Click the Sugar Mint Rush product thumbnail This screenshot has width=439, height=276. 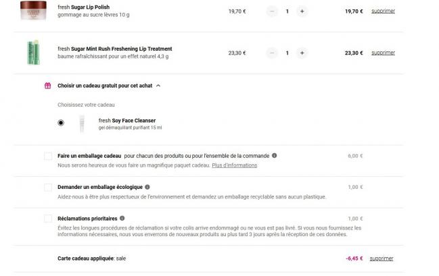click(x=30, y=53)
